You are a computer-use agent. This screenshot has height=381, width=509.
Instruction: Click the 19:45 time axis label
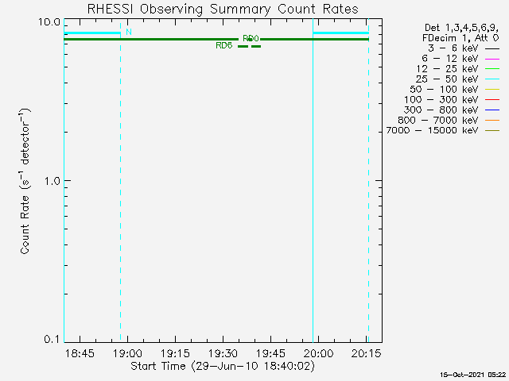pos(270,353)
